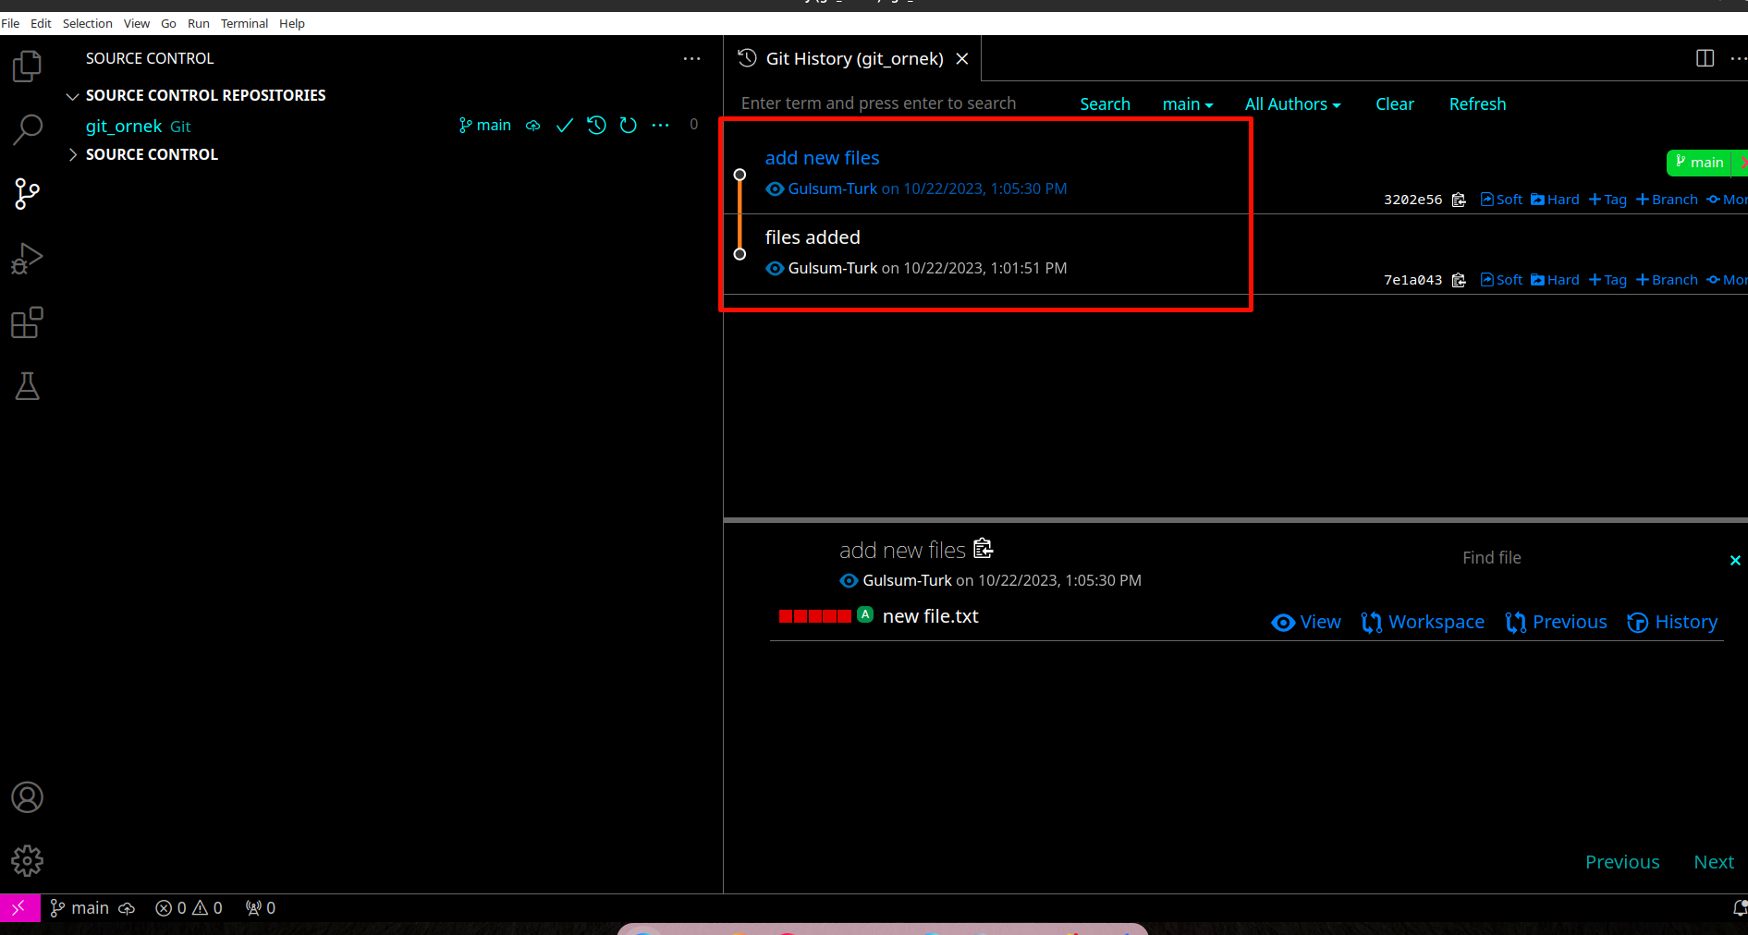
Task: Open the All Authors filter dropdown
Action: (x=1292, y=104)
